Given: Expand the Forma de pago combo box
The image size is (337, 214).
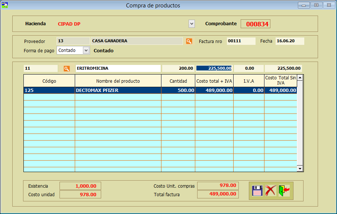Looking at the screenshot, I should (x=86, y=50).
